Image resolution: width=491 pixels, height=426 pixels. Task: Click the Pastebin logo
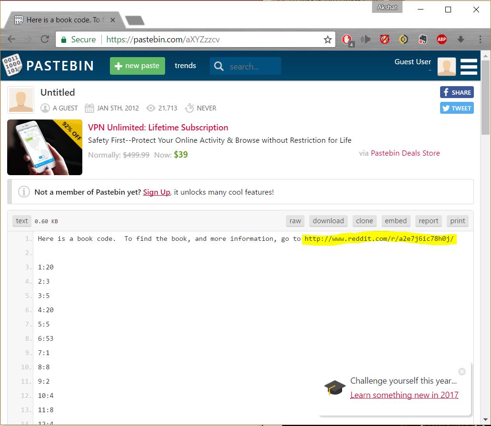48,66
